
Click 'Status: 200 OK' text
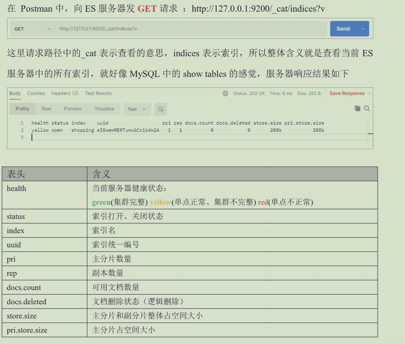[249, 93]
